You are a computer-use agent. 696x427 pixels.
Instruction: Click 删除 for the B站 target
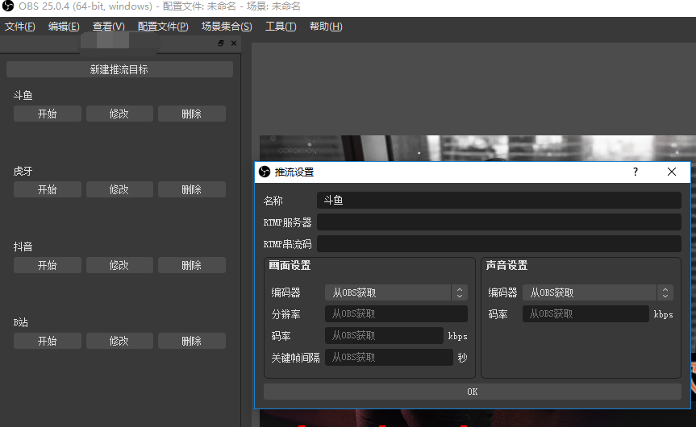coord(192,341)
